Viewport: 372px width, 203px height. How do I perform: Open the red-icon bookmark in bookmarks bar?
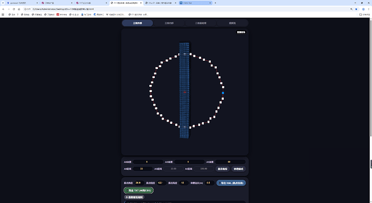(61, 15)
